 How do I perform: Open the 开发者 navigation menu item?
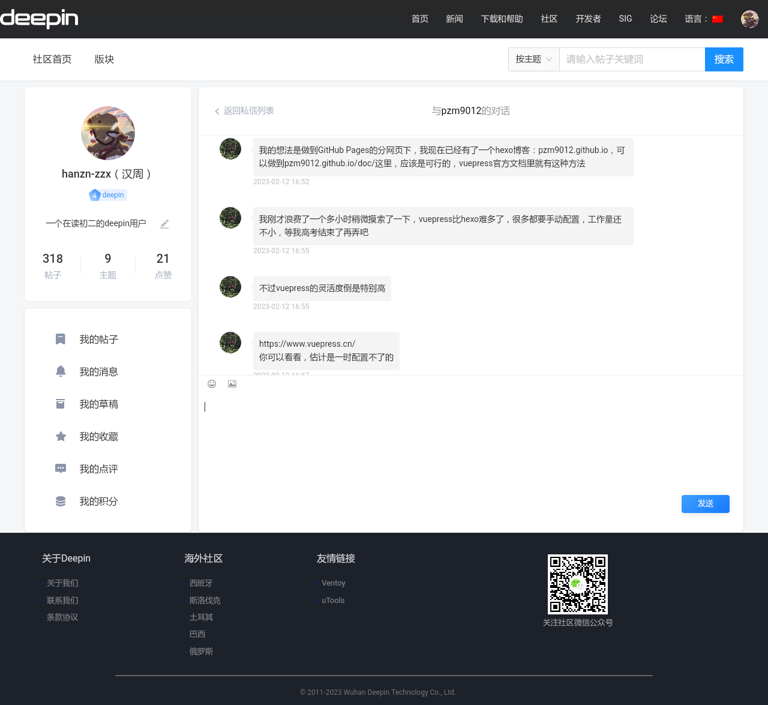587,19
